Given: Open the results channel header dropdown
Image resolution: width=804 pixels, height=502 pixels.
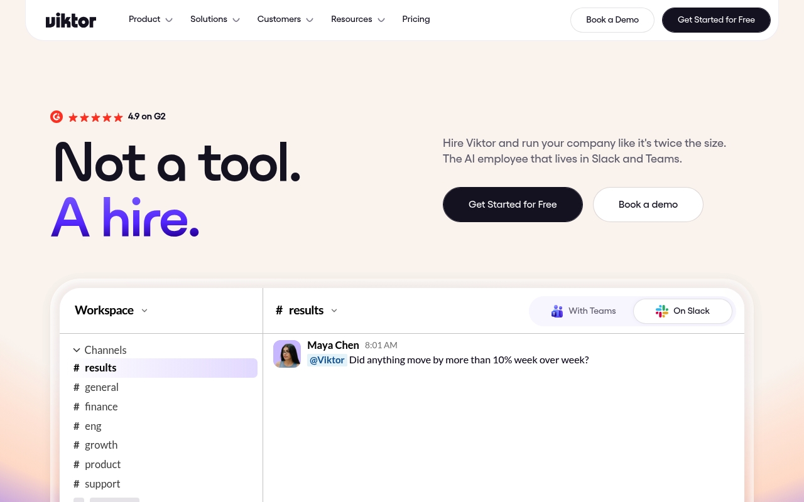Looking at the screenshot, I should point(307,311).
